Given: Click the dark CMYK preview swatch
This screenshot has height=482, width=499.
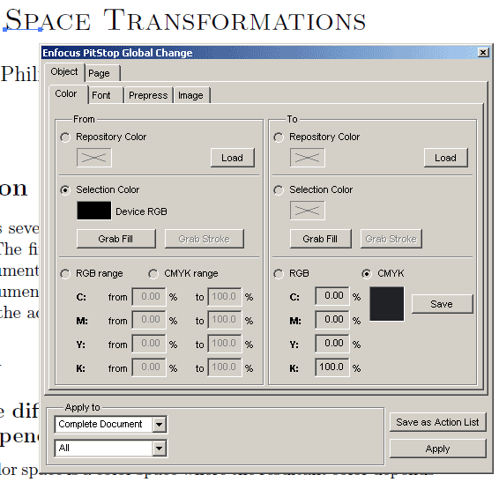Looking at the screenshot, I should point(387,304).
